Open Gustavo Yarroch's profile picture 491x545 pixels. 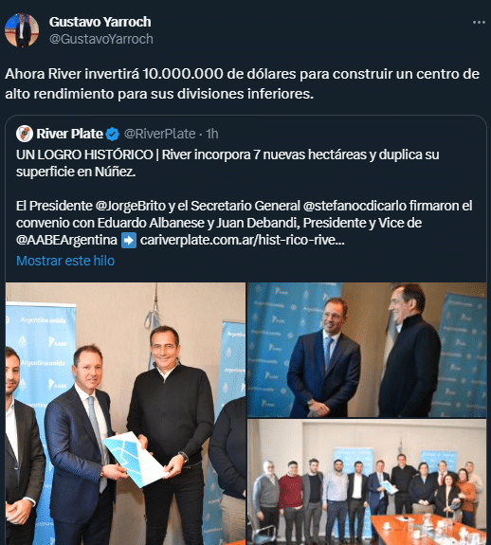tap(22, 30)
